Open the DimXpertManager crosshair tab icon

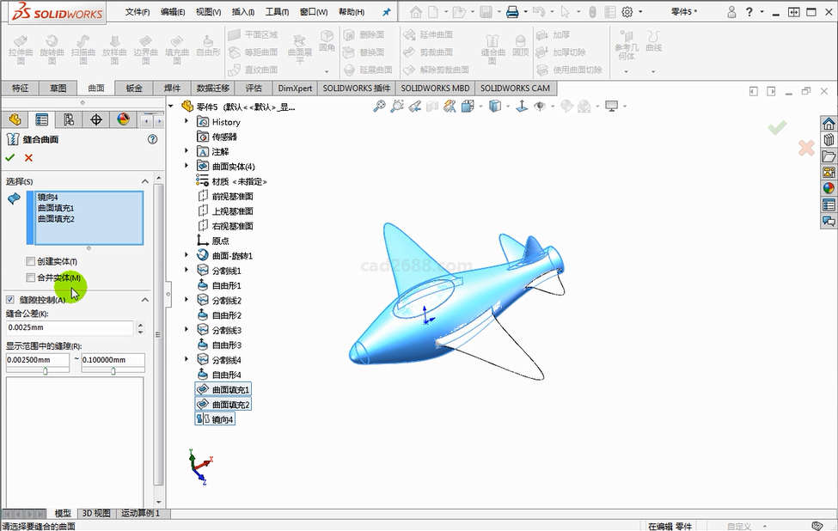(x=96, y=119)
